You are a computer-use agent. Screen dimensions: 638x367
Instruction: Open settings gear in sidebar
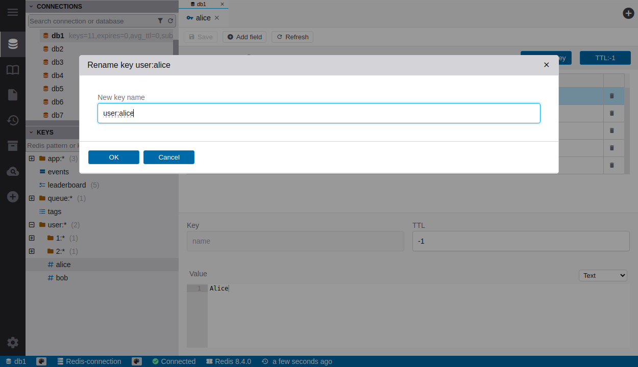coord(13,343)
